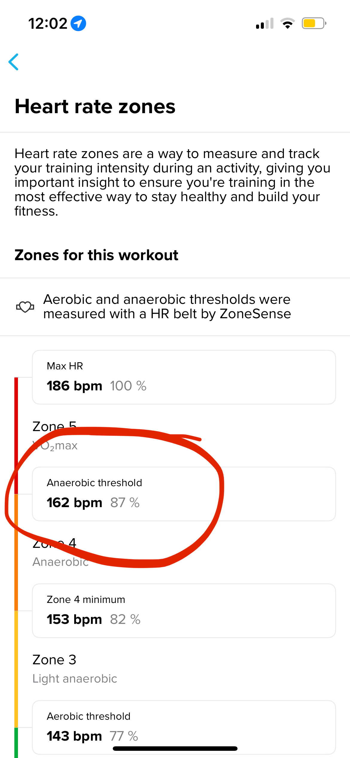Tap the Zone 5 label

[x=54, y=426]
